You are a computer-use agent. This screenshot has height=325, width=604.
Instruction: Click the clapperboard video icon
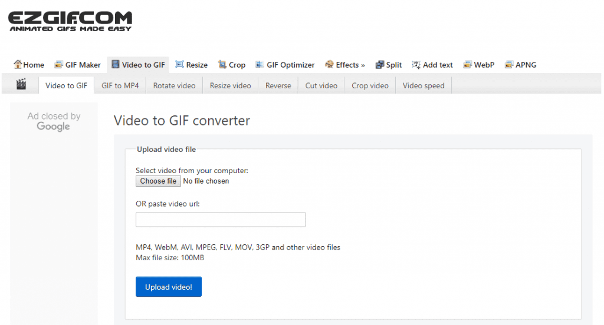click(x=22, y=85)
